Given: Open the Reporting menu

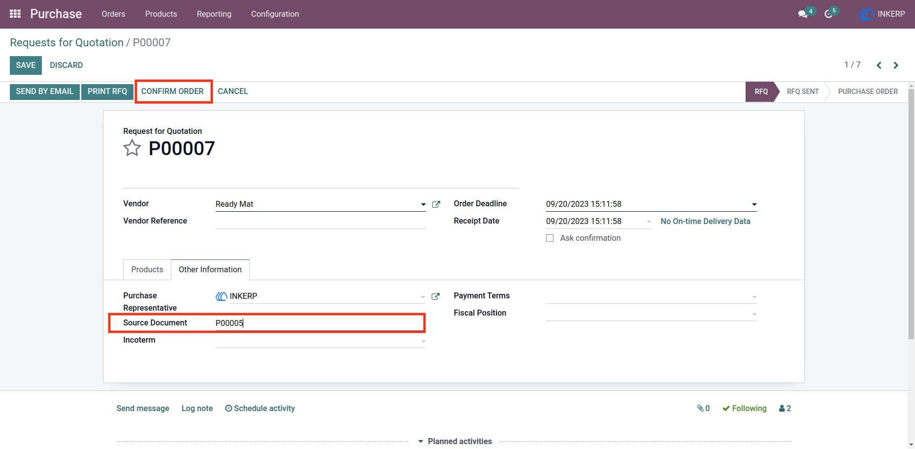Looking at the screenshot, I should (214, 14).
